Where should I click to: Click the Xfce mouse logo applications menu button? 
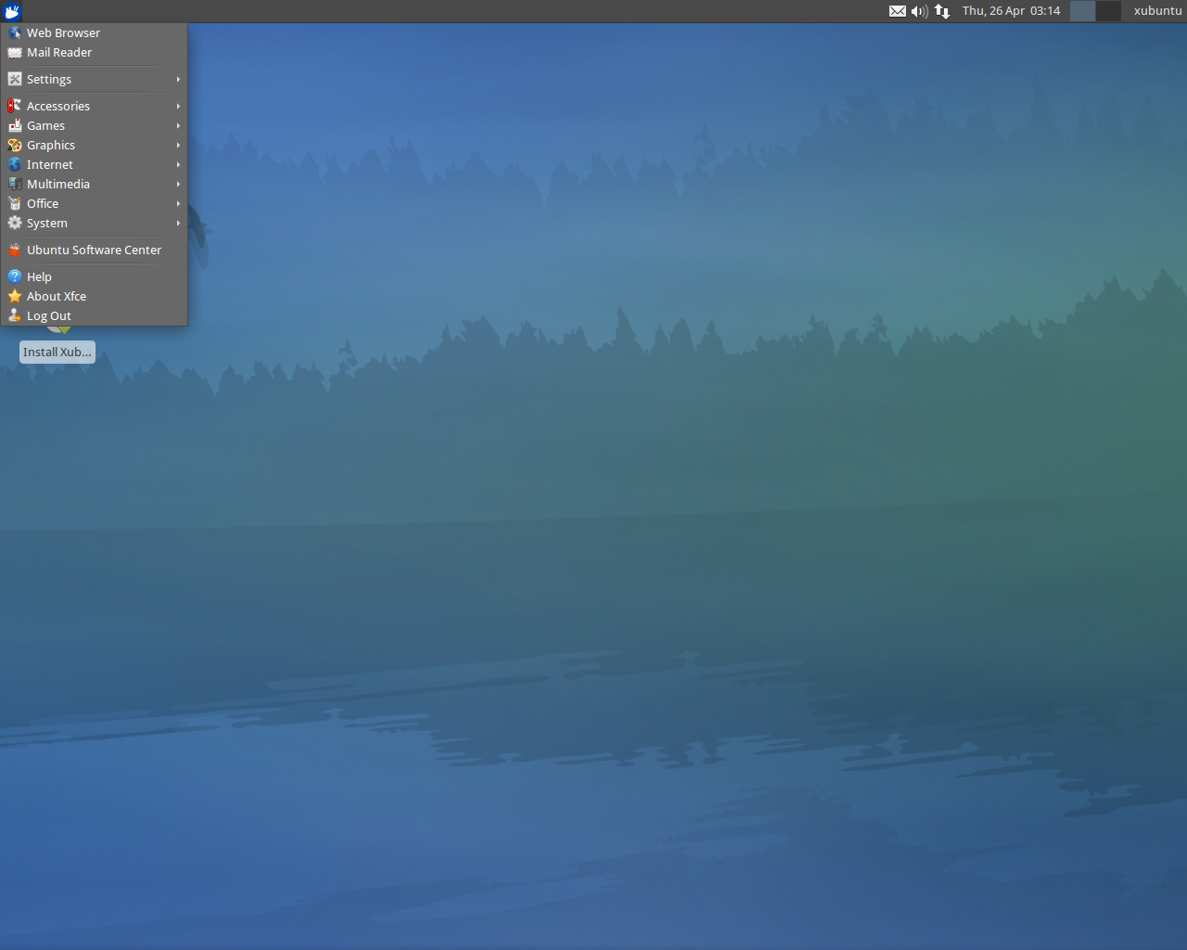pyautogui.click(x=12, y=11)
